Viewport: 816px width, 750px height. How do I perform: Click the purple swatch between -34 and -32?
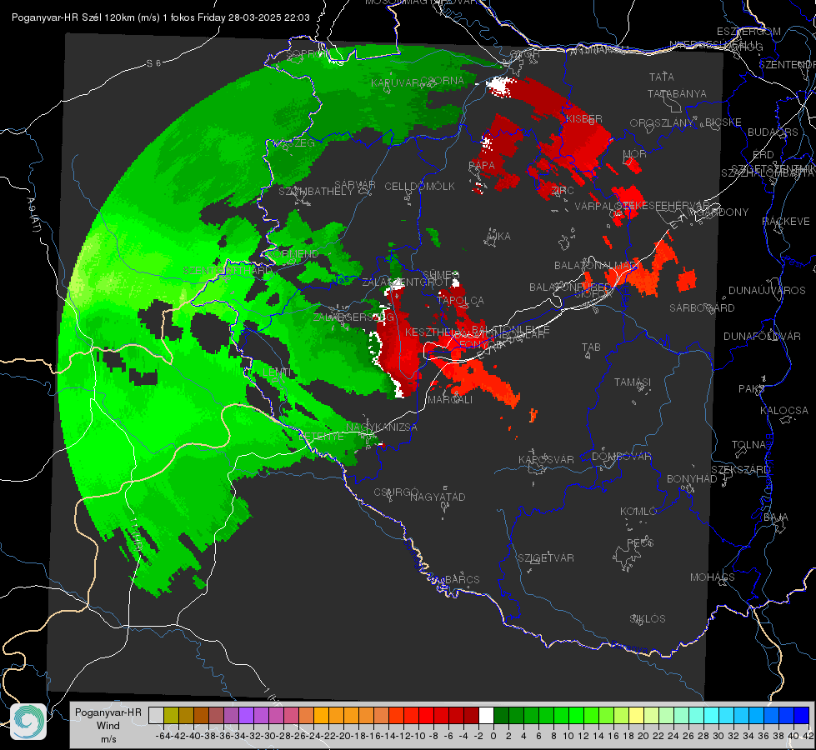click(246, 716)
